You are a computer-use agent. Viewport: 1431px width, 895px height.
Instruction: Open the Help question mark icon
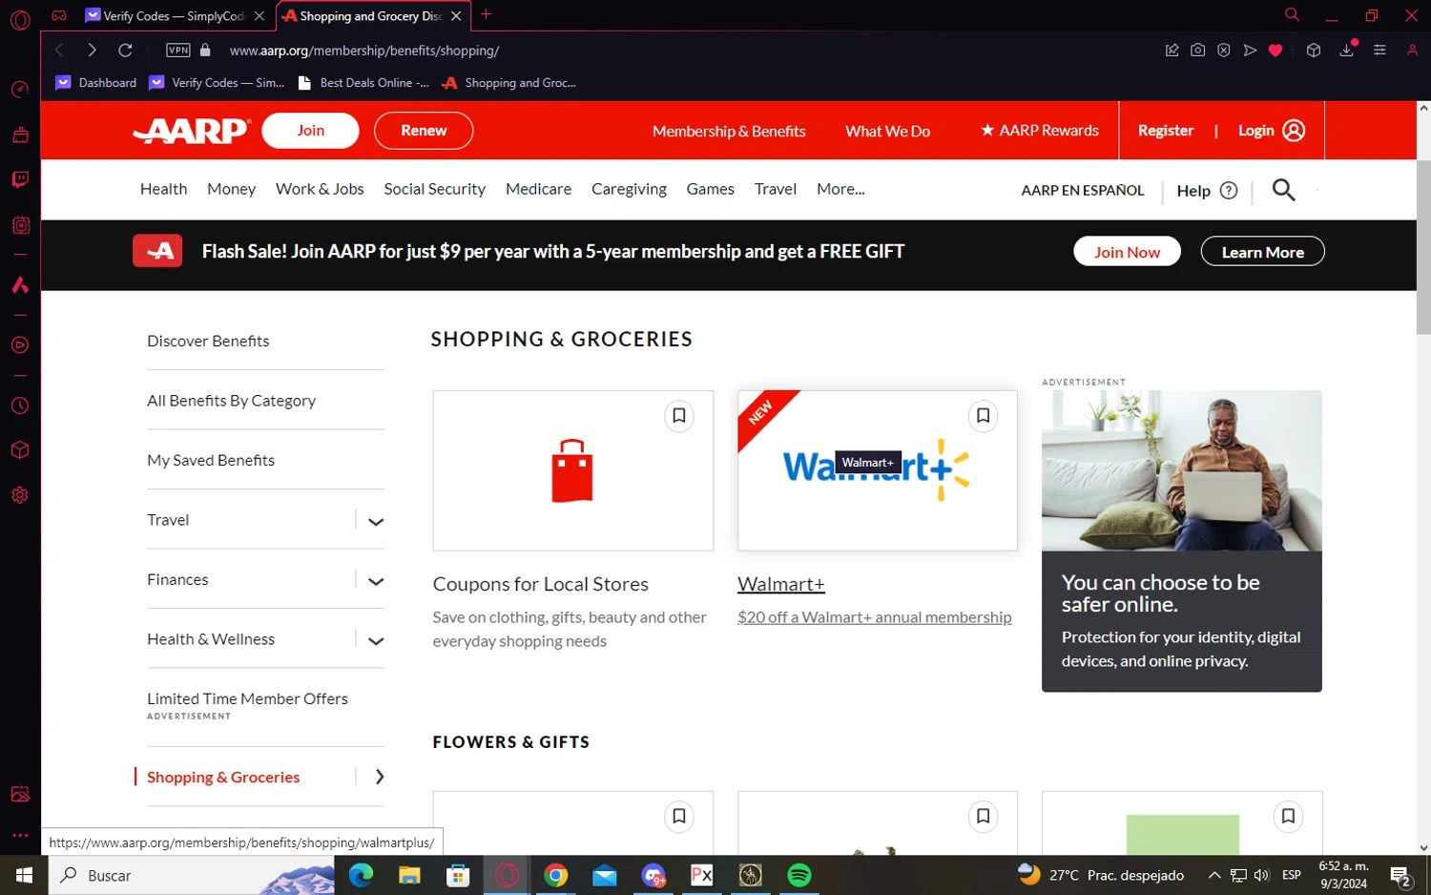point(1229,190)
